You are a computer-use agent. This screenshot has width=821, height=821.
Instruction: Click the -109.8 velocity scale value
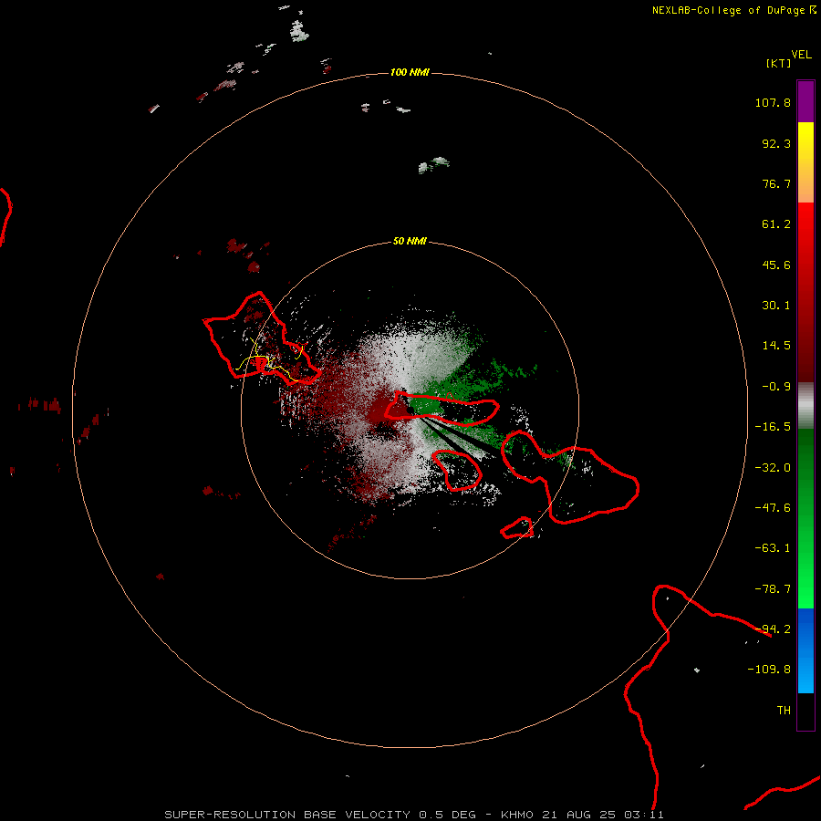pyautogui.click(x=769, y=670)
